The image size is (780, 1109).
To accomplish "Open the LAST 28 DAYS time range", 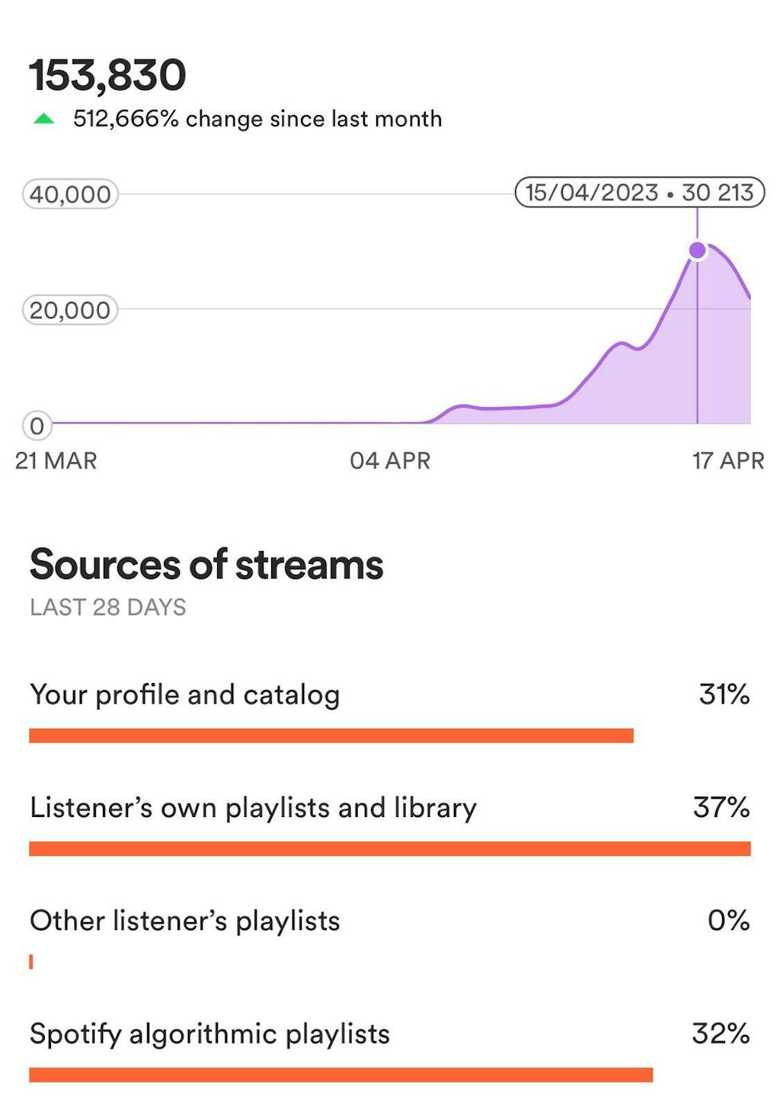I will coord(108,607).
